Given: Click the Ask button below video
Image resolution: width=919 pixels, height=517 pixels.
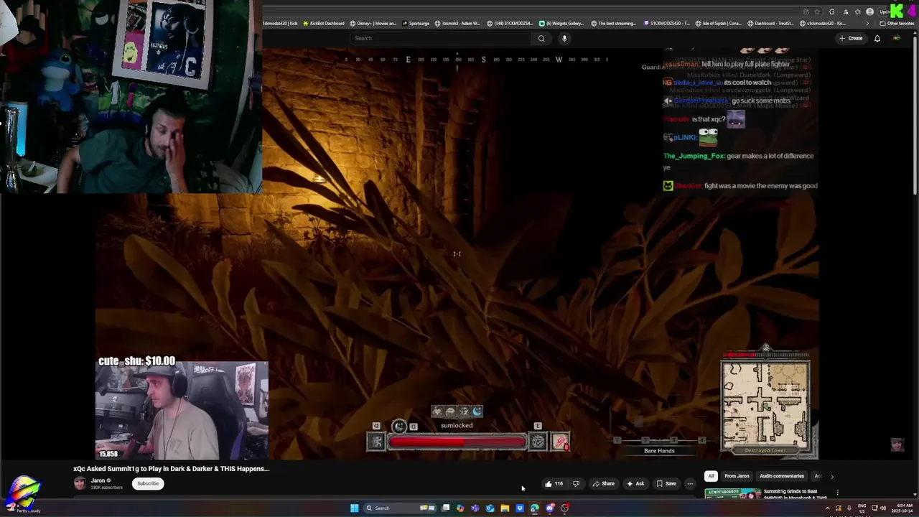Looking at the screenshot, I should [x=635, y=483].
